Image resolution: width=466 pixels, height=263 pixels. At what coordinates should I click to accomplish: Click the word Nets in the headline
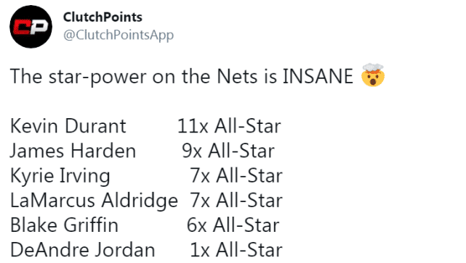[x=237, y=76]
